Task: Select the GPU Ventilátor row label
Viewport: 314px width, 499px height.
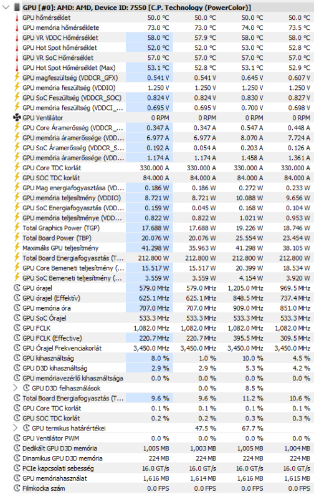Action: coord(42,118)
